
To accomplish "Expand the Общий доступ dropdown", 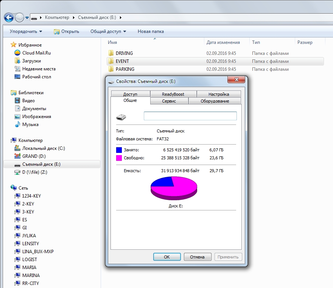I will click(x=108, y=31).
